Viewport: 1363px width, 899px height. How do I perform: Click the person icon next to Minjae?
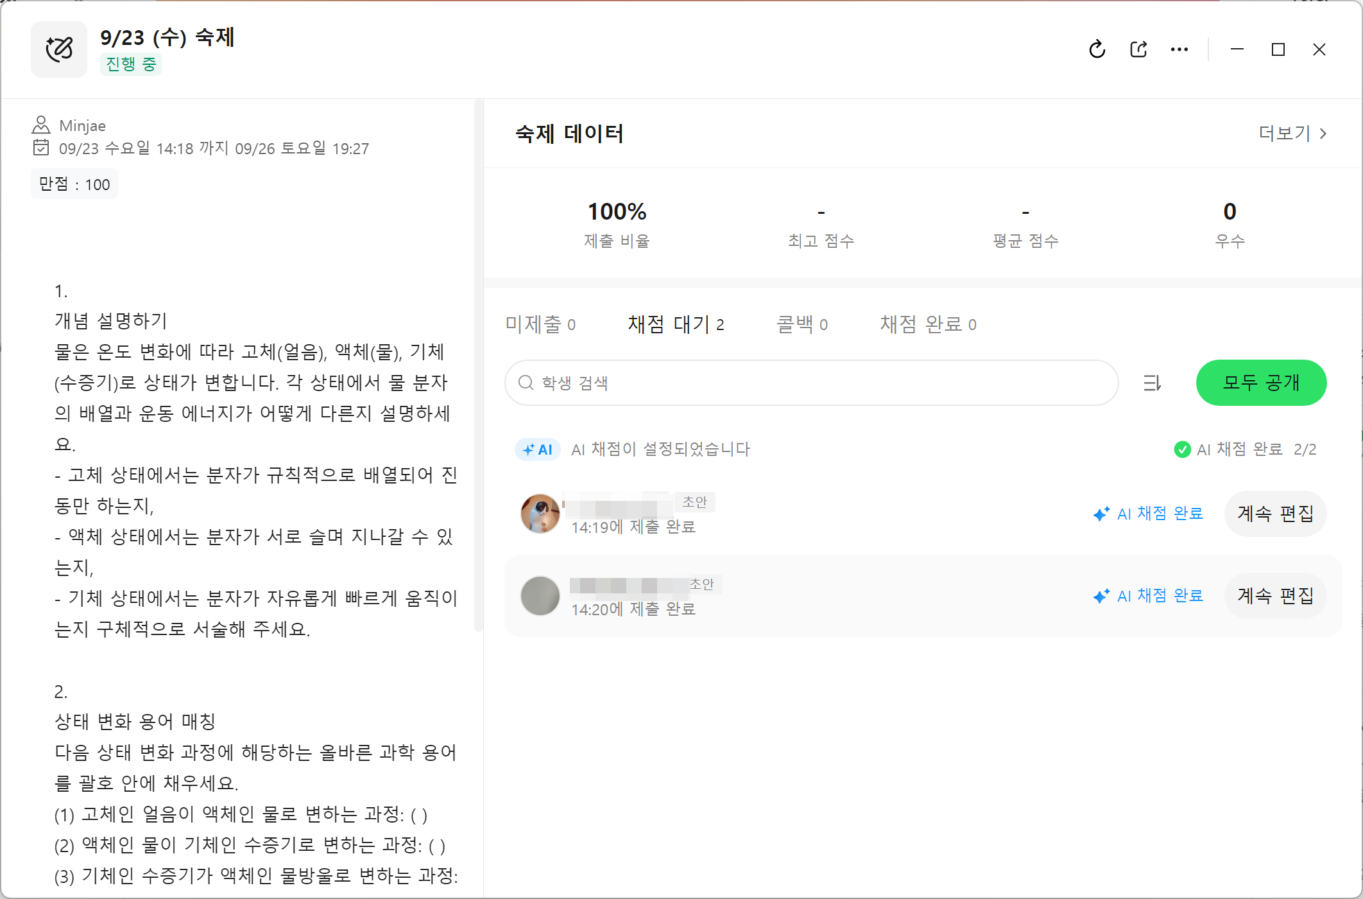[41, 125]
